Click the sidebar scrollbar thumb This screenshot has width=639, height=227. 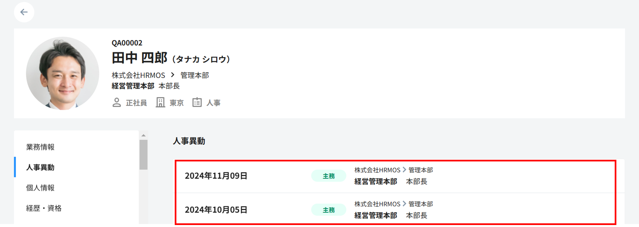click(x=143, y=155)
